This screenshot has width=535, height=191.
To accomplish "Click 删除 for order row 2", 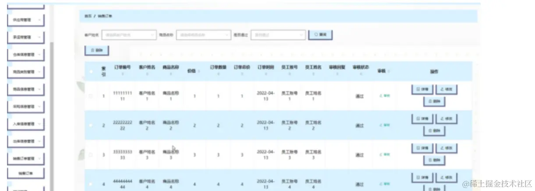I will coord(434,130).
